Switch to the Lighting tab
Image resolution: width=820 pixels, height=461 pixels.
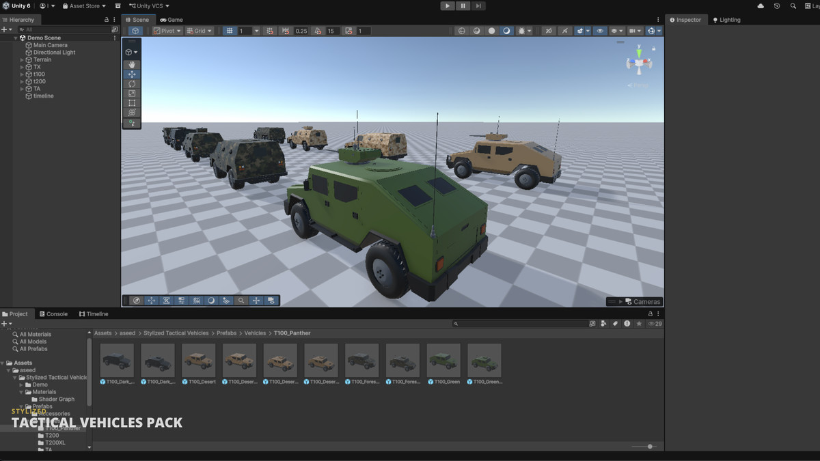[726, 20]
